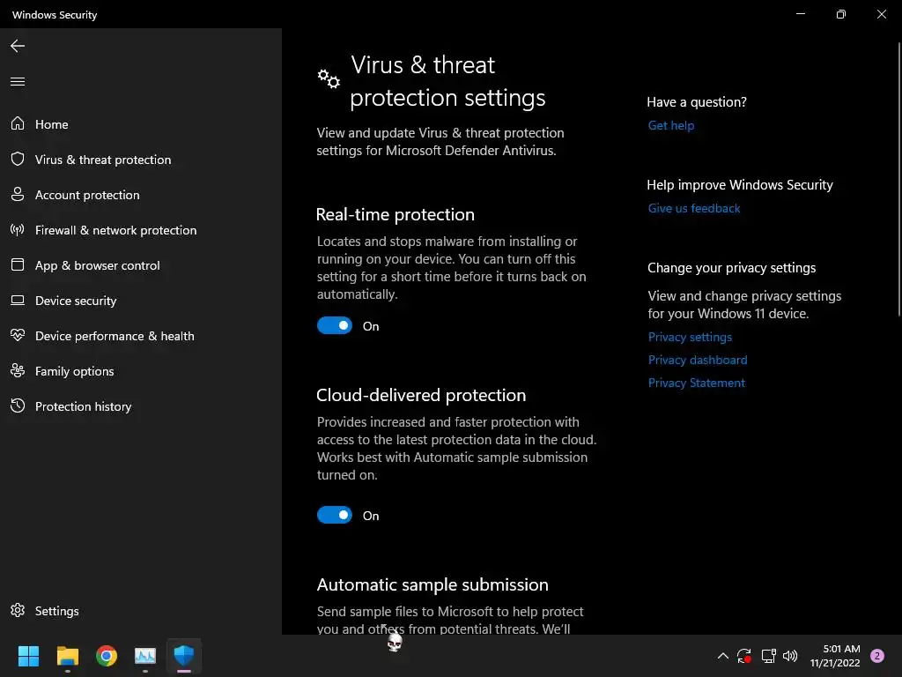Click the Firewall antenna icon
The height and width of the screenshot is (677, 902).
18,230
